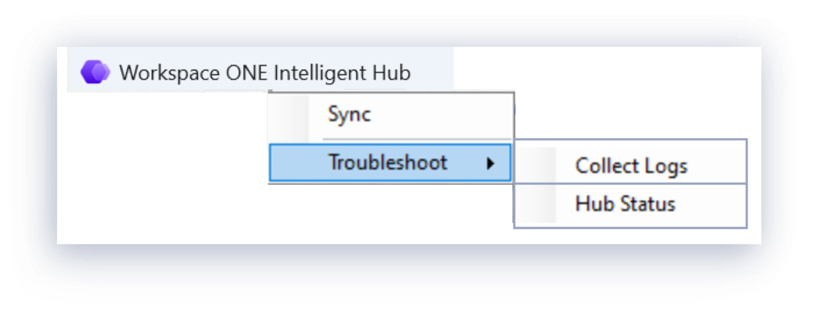The width and height of the screenshot is (817, 310).
Task: Click the icon gutter beside Hub Status
Action: click(536, 205)
